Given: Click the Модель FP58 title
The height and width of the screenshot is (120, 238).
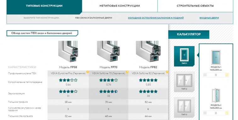Looking at the screenshot, I should [68, 67].
